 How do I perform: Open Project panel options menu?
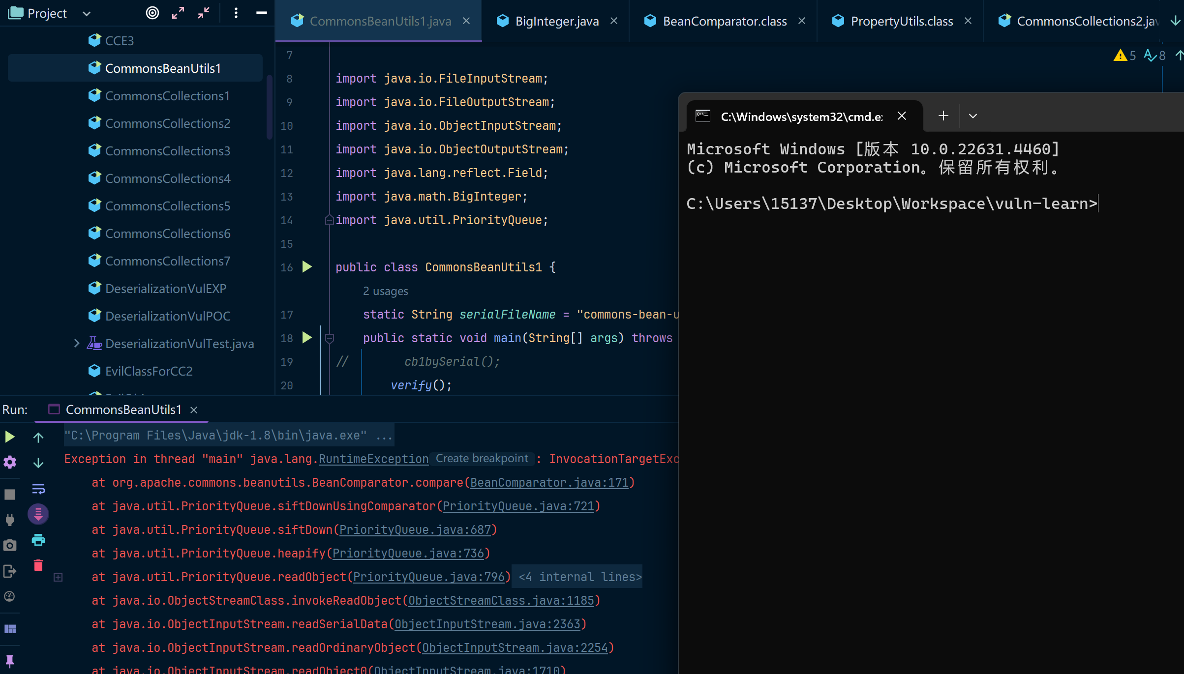click(x=236, y=13)
